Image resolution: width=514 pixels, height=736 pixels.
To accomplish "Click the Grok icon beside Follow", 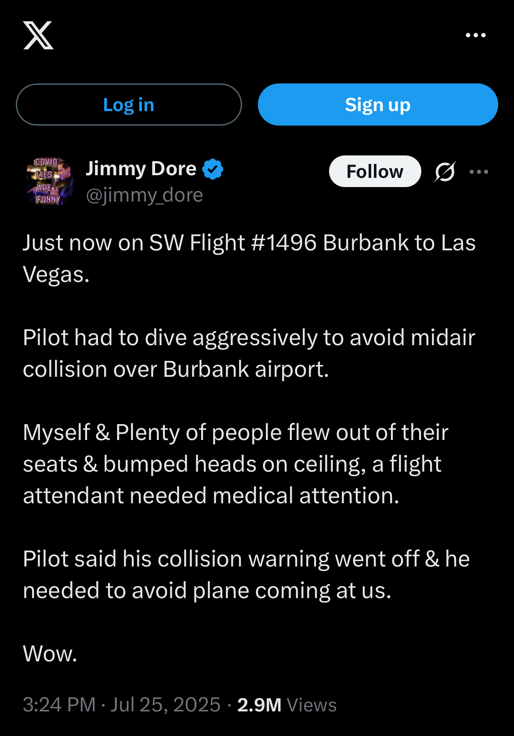I will point(444,172).
